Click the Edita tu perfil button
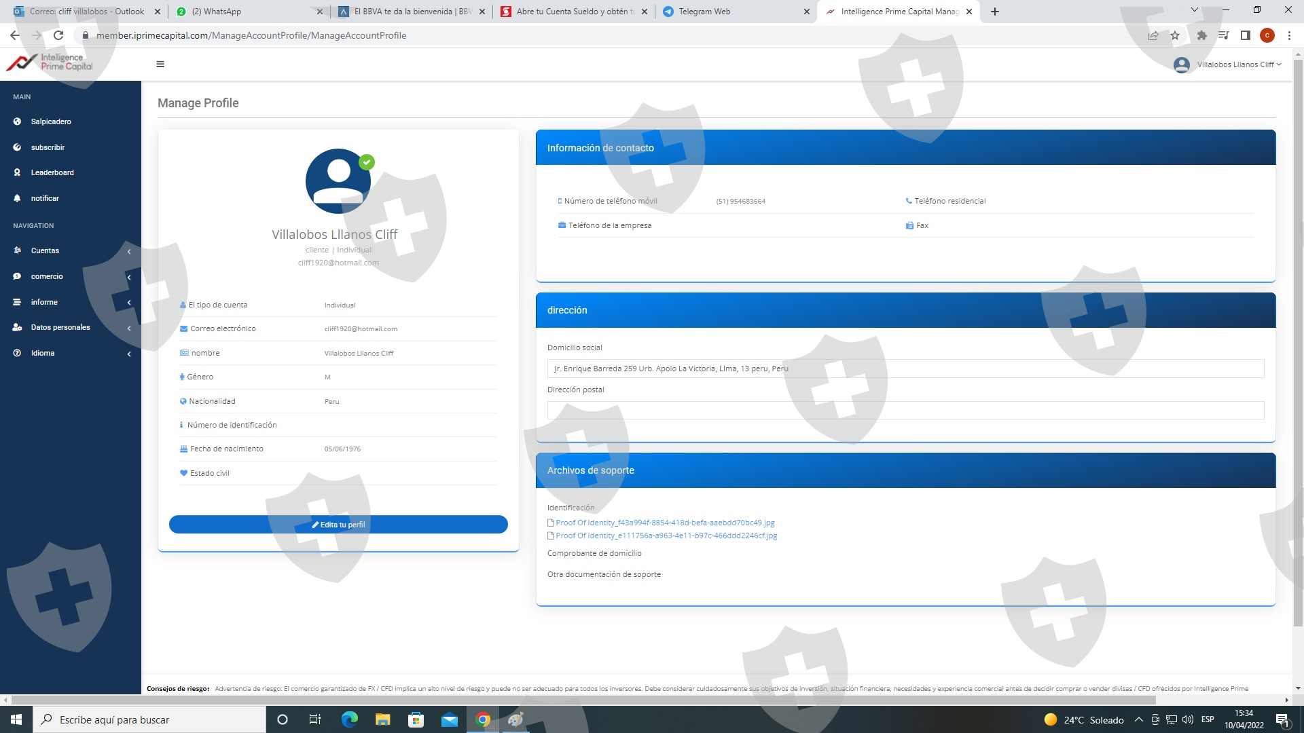 tap(338, 525)
